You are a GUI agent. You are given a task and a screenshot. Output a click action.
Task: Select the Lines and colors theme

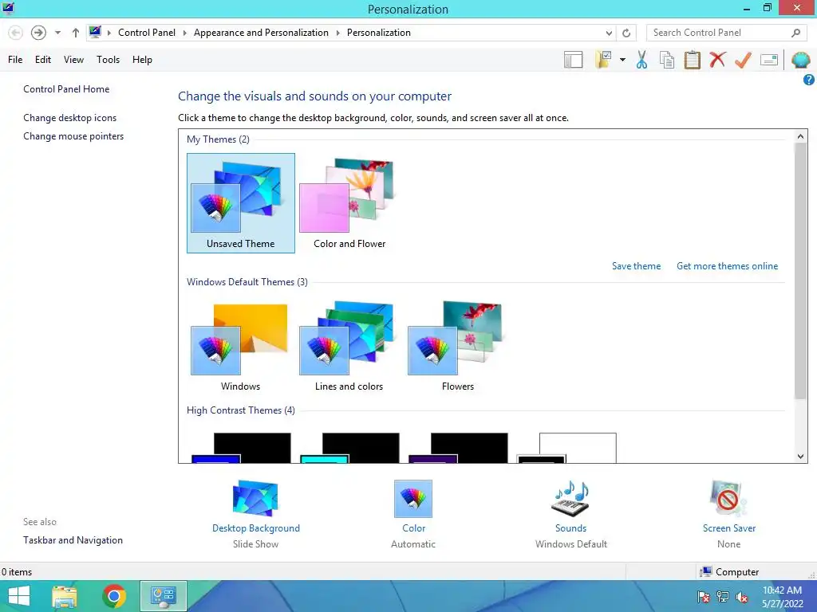pyautogui.click(x=349, y=346)
